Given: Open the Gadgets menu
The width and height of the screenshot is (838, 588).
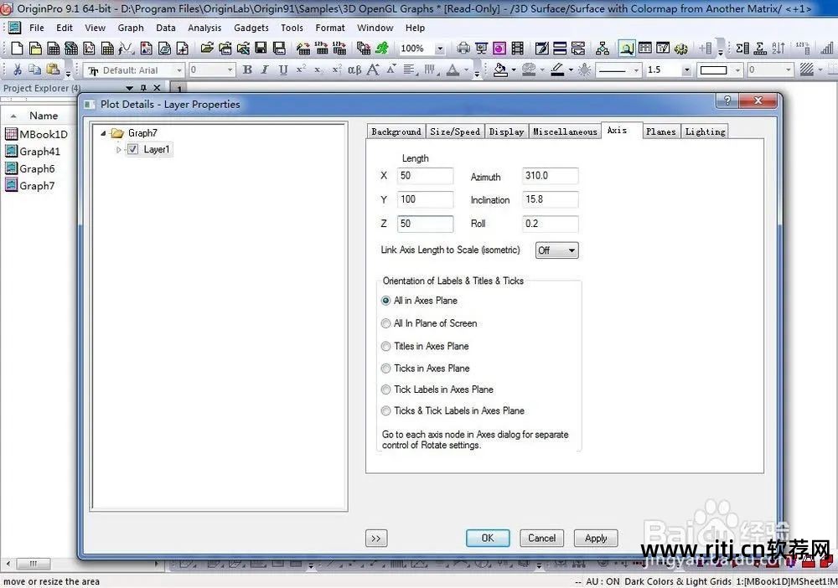Looking at the screenshot, I should pyautogui.click(x=251, y=28).
